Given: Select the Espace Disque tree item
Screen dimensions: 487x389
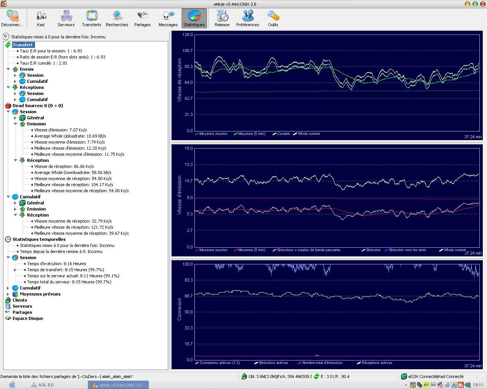Looking at the screenshot, I should point(28,318).
